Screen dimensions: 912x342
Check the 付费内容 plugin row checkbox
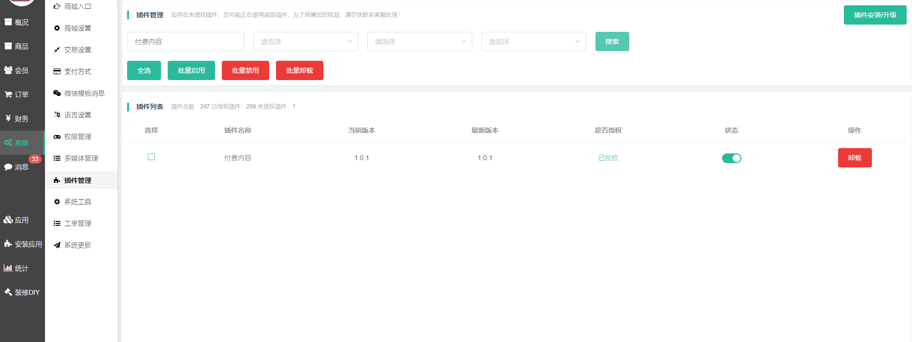(151, 157)
